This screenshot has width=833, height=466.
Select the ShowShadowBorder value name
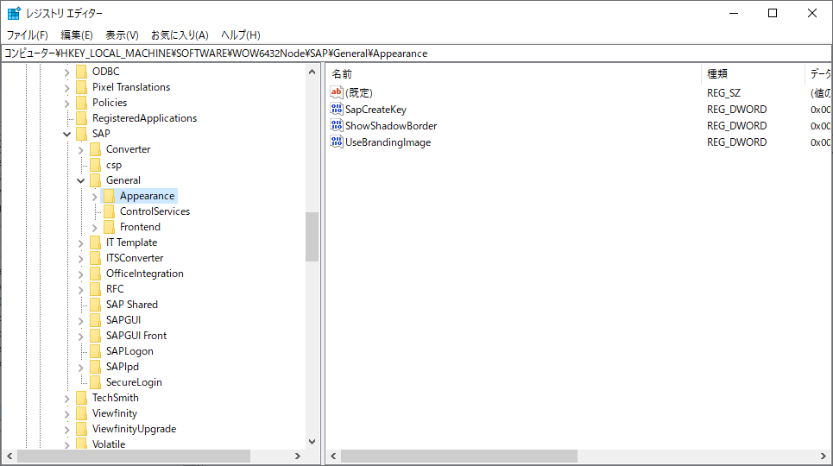391,126
